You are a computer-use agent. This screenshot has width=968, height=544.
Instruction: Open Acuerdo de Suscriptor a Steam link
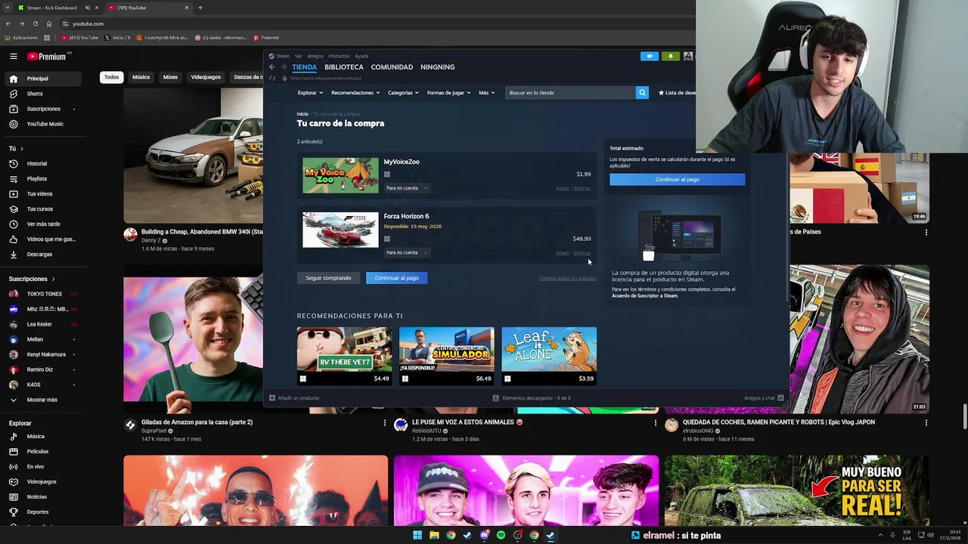point(645,295)
